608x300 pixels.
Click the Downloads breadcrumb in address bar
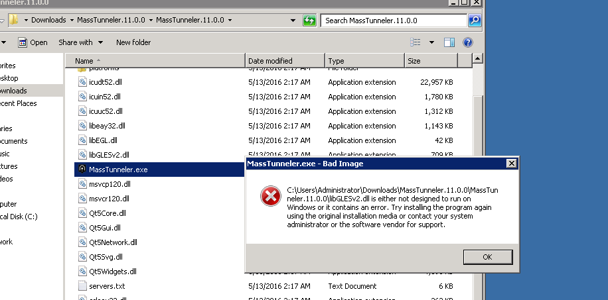pos(48,20)
